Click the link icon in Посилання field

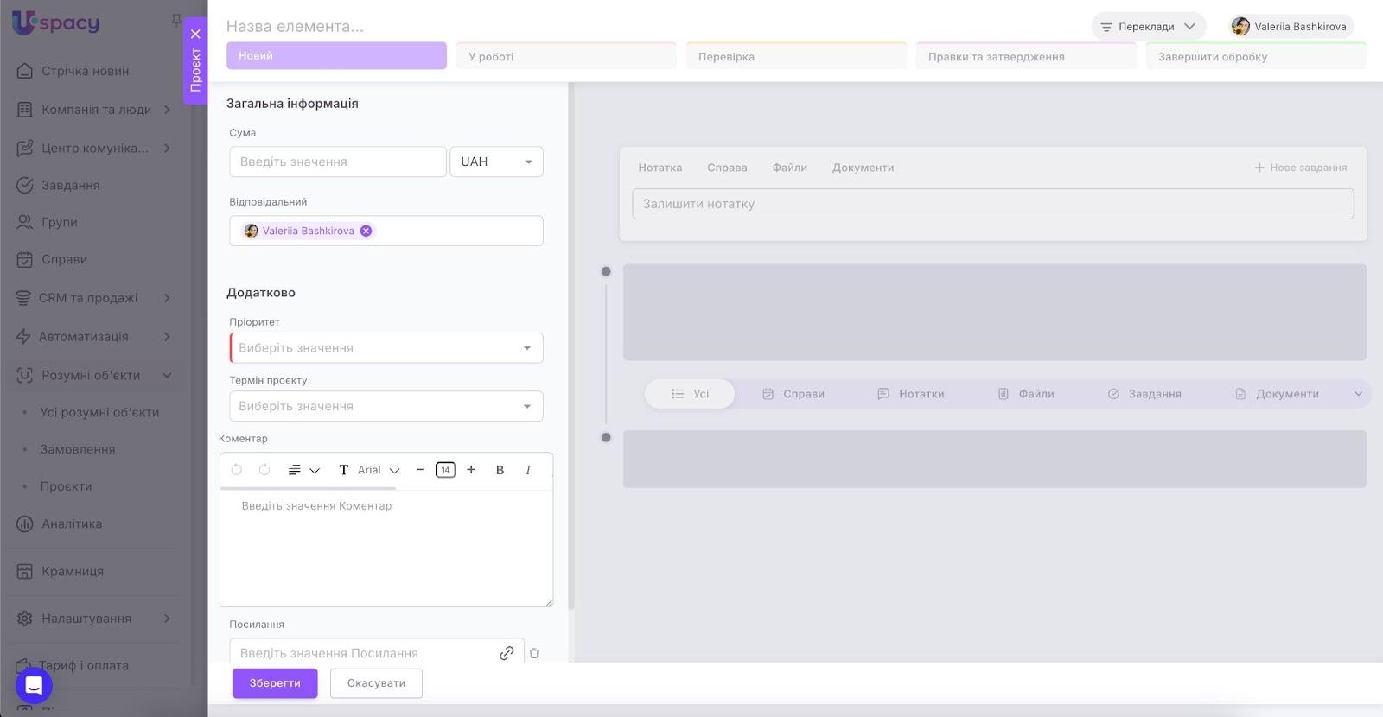pyautogui.click(x=507, y=653)
